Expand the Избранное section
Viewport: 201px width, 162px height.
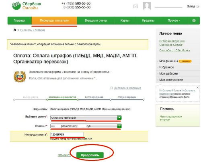[x=166, y=67]
